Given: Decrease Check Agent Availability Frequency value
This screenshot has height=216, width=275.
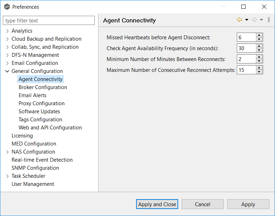Looking at the screenshot, I should (x=259, y=50).
